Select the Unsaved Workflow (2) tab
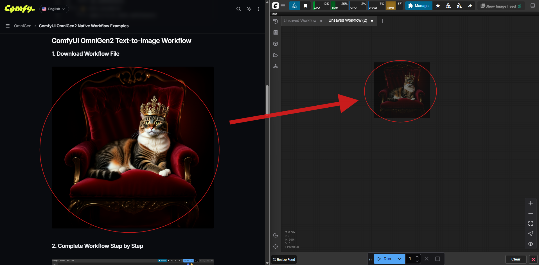 [348, 20]
